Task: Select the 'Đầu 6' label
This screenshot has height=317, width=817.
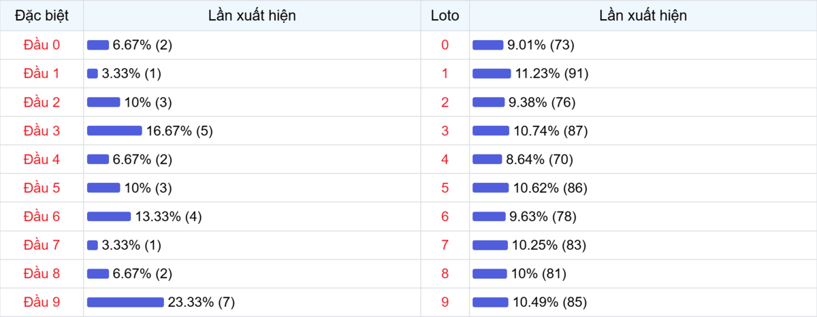Action: click(42, 216)
